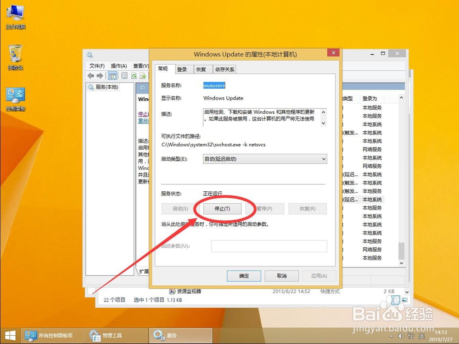
Task: Switch to 管理工具 taskbar button
Action: [x=116, y=336]
